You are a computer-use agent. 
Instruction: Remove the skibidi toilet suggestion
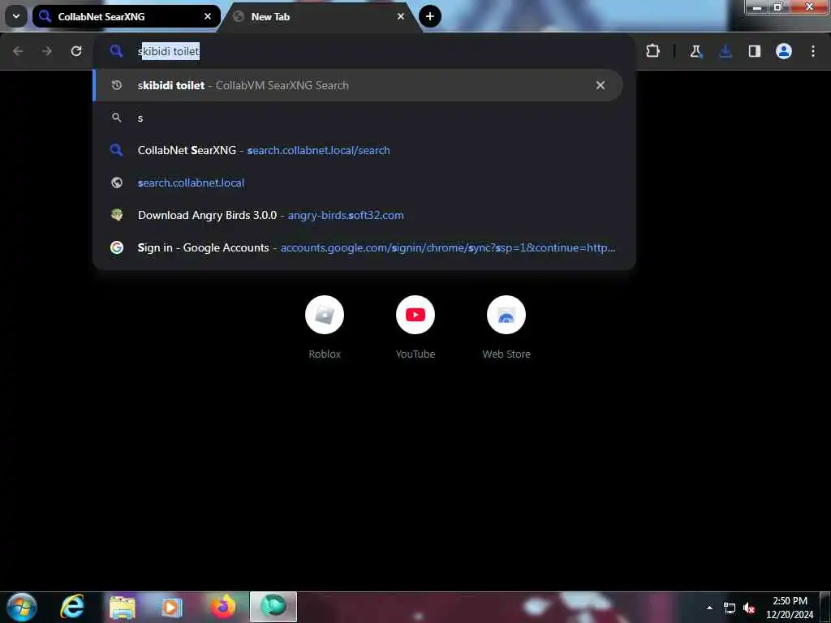point(601,85)
